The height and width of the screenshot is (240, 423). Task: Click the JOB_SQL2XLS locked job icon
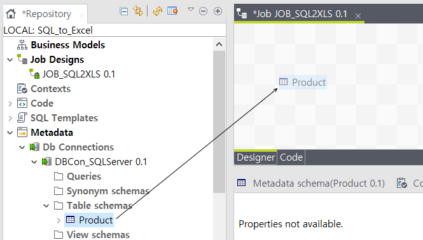tap(34, 74)
